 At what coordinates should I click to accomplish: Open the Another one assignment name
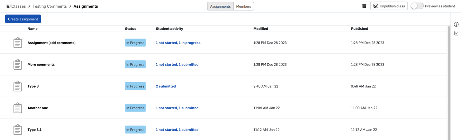[38, 108]
